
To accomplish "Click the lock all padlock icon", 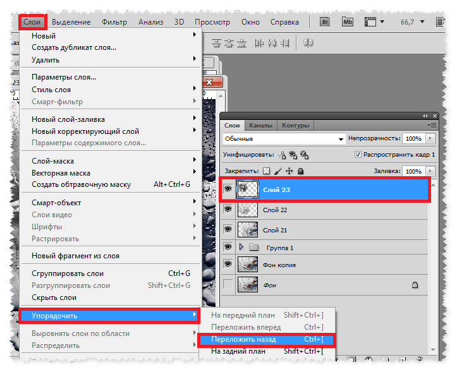I will [300, 171].
